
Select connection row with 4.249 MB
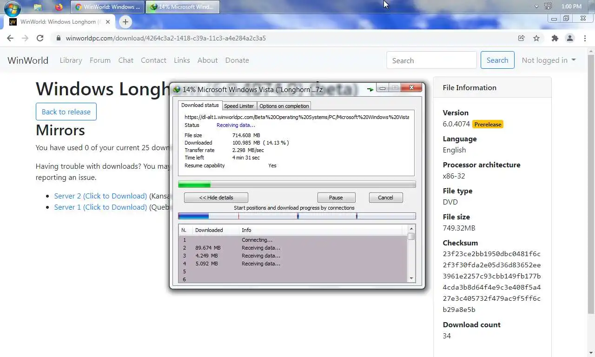pyautogui.click(x=293, y=256)
